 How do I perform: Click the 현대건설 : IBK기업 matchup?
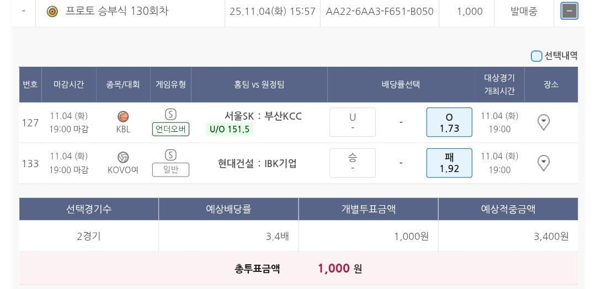[257, 163]
